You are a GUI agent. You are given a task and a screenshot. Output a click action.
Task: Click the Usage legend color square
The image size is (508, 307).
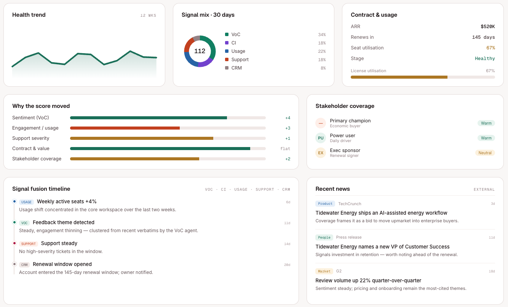(x=227, y=51)
